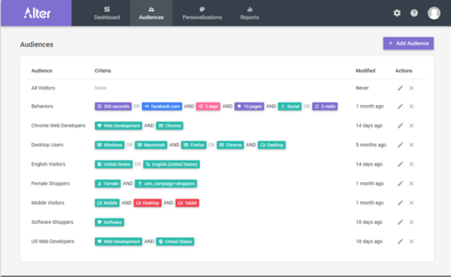Click Web Development tag in US Web Developers row
This screenshot has width=451, height=277.
click(x=118, y=242)
